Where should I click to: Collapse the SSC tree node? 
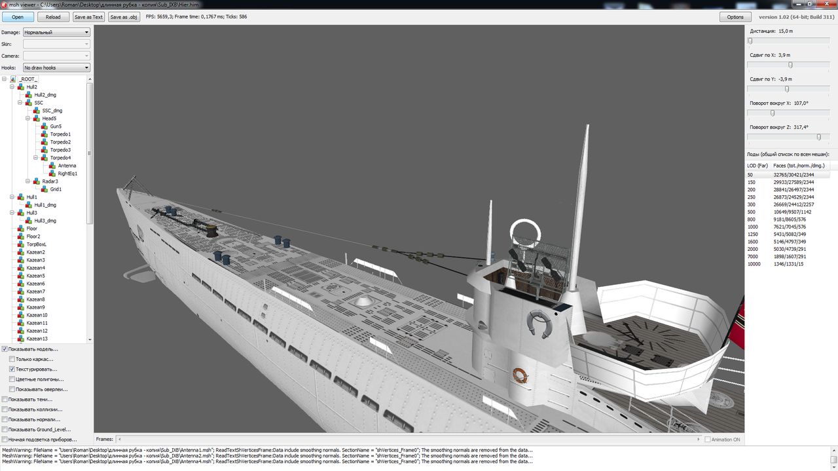tap(20, 103)
